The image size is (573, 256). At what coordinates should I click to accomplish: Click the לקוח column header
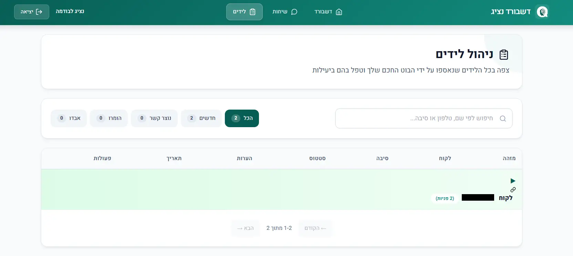445,158
